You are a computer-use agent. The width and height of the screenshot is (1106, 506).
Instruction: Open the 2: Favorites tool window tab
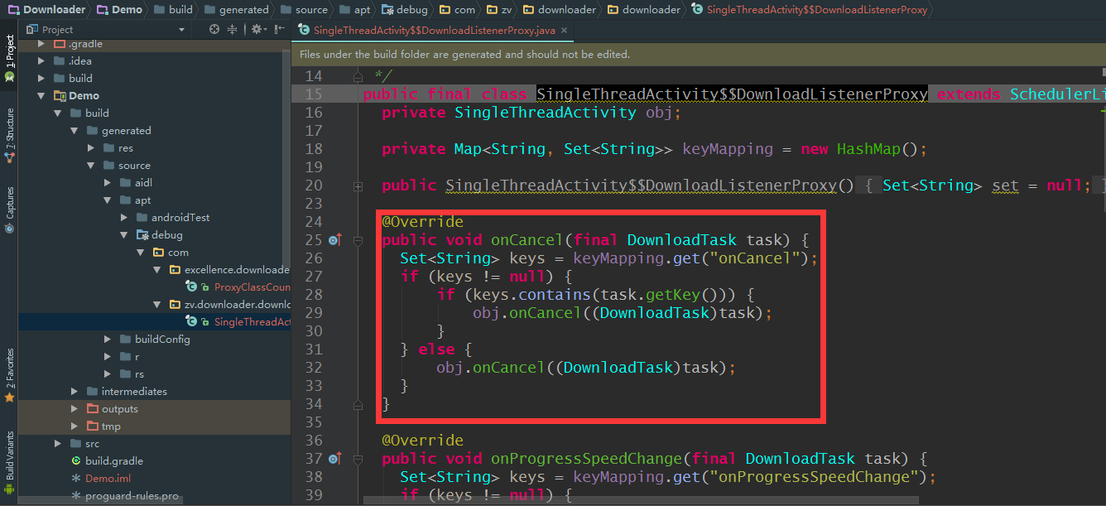pyautogui.click(x=9, y=374)
